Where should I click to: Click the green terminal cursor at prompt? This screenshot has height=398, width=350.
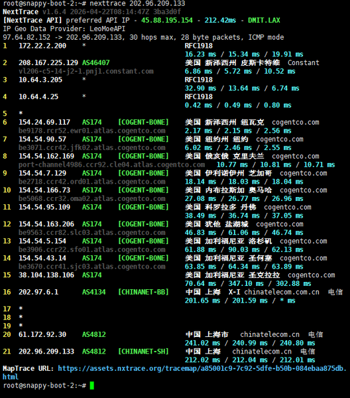tap(92, 385)
